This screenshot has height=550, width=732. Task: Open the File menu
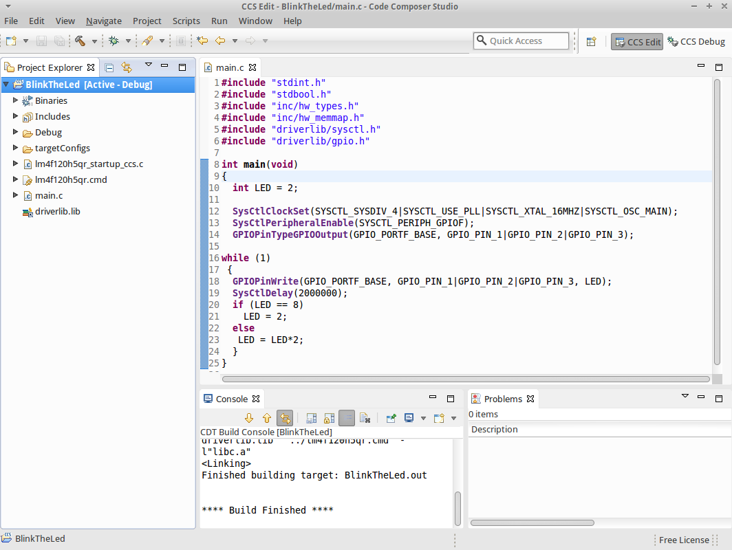[11, 21]
